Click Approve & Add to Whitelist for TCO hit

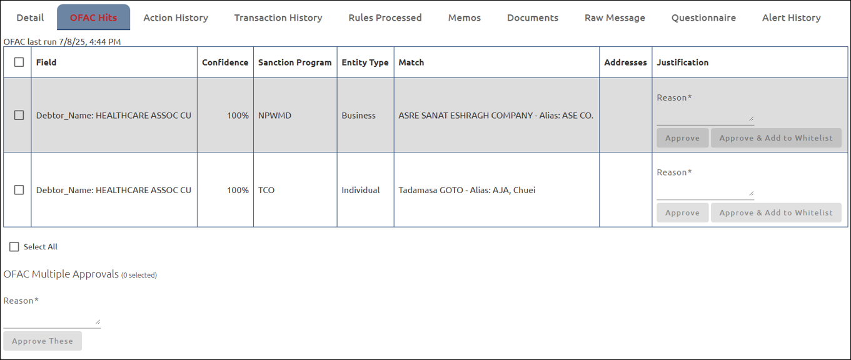point(776,213)
